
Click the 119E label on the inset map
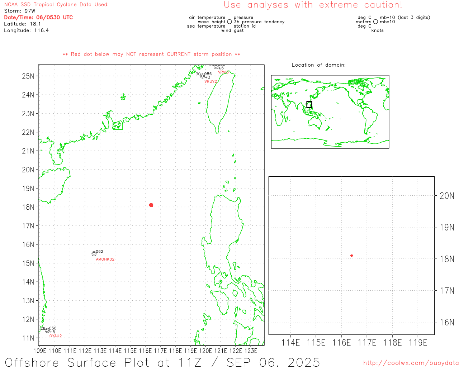418,343
